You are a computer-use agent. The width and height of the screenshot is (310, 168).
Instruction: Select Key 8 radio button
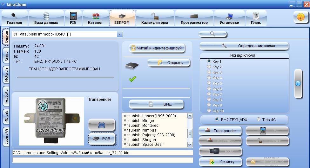pos(209,100)
